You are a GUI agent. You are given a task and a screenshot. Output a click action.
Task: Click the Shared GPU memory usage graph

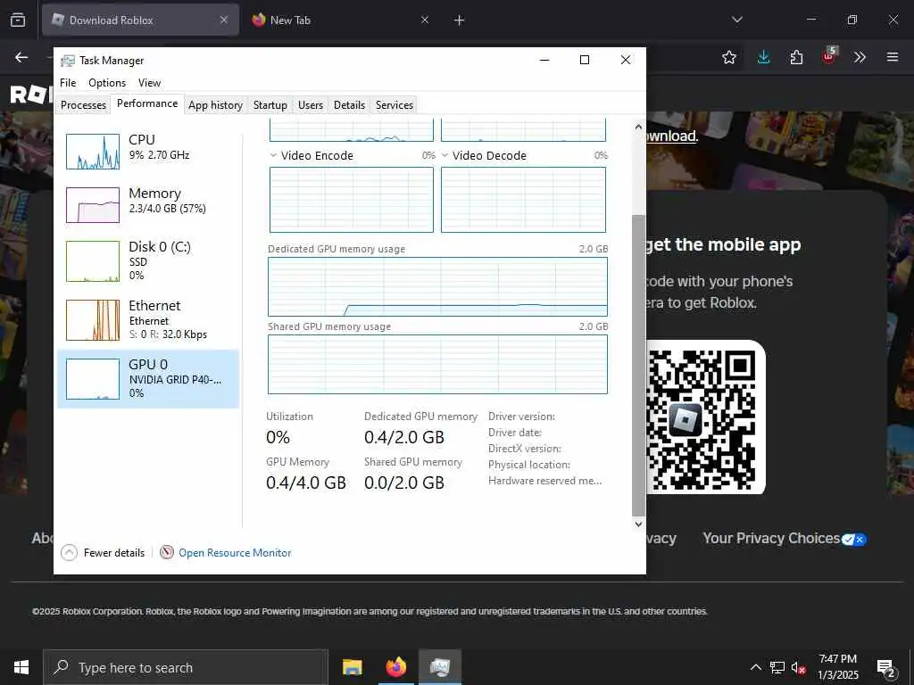[x=437, y=364]
